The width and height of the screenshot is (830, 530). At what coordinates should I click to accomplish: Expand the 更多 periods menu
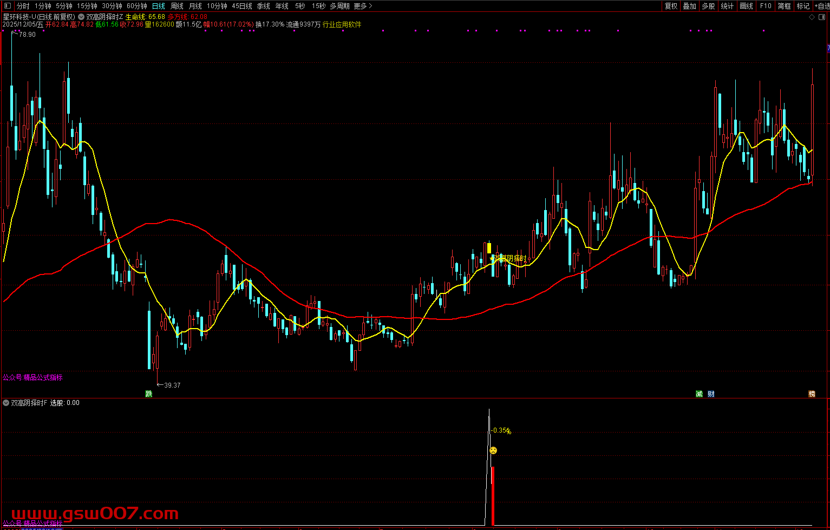(363, 6)
